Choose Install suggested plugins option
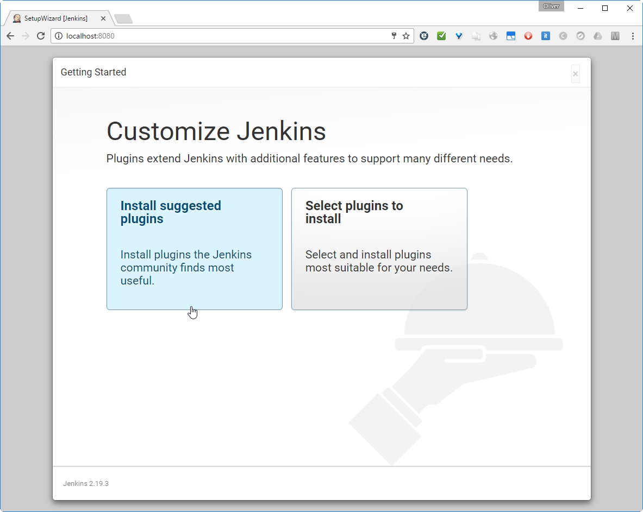This screenshot has width=643, height=512. point(194,249)
